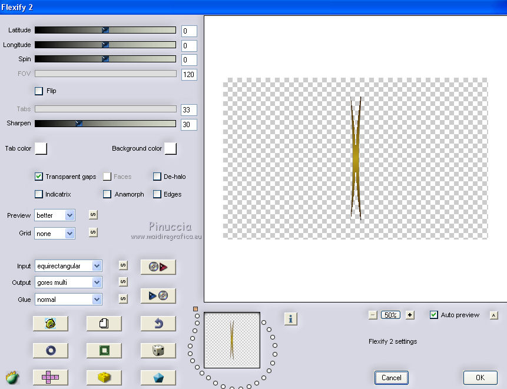Zoom in with the plus button
Viewport: 507px width, 389px height.
410,315
